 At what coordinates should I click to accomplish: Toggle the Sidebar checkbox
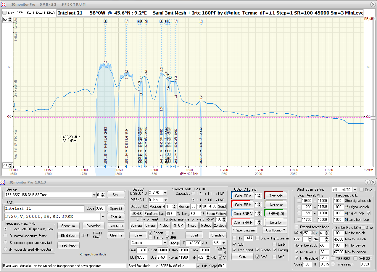click(x=257, y=250)
